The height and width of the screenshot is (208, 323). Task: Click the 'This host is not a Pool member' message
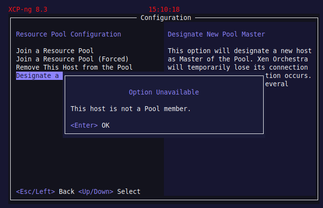[x=131, y=109]
